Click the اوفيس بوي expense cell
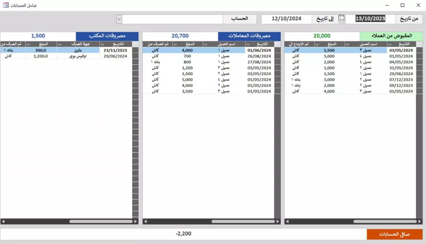 pyautogui.click(x=78, y=56)
